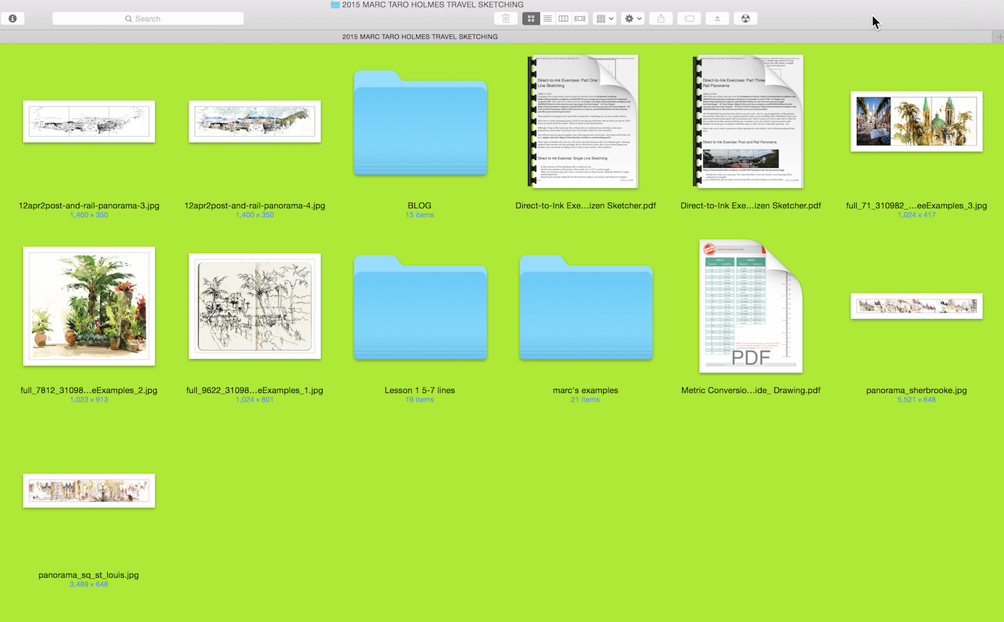Switch to Cover Flow view
The width and height of the screenshot is (1004, 622).
click(x=580, y=19)
